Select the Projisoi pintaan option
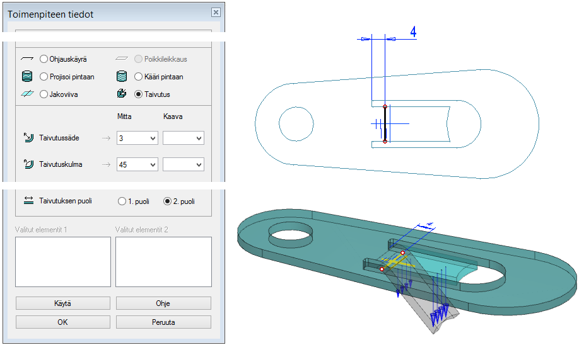Screen dimensions: 584x345 [x=44, y=77]
